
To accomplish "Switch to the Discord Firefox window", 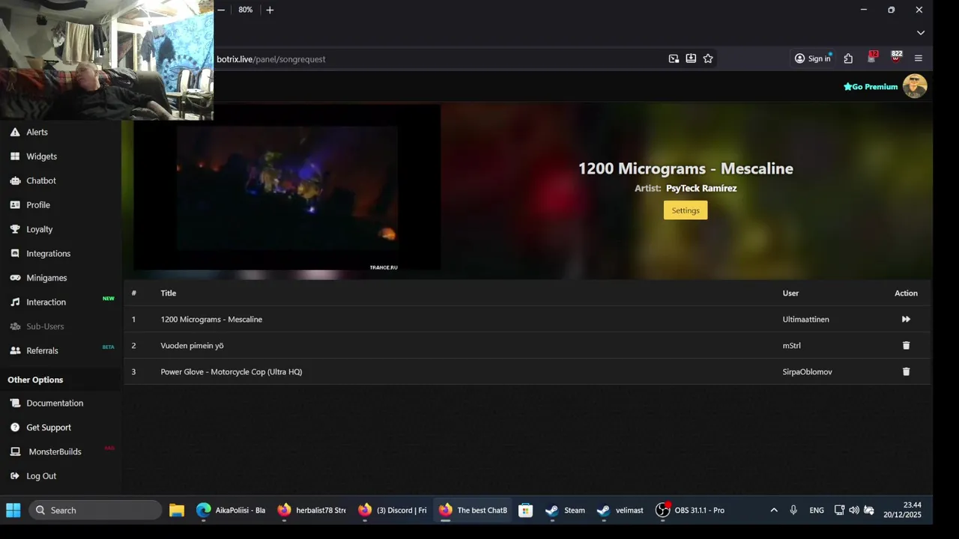I will tap(392, 511).
